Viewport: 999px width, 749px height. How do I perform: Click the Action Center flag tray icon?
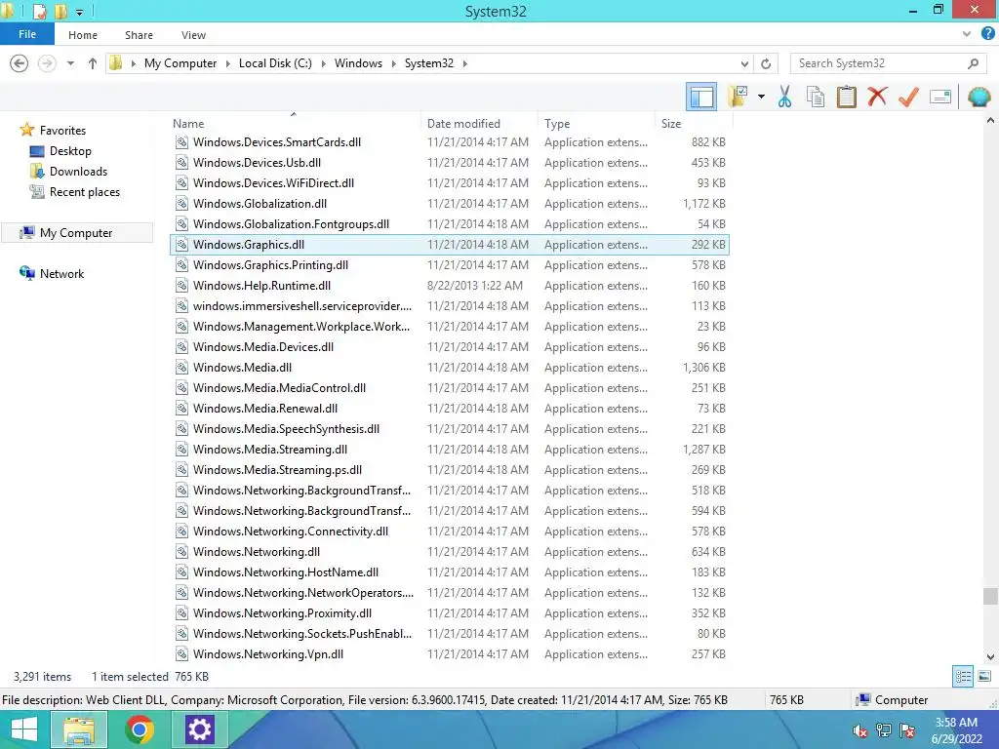pos(907,731)
